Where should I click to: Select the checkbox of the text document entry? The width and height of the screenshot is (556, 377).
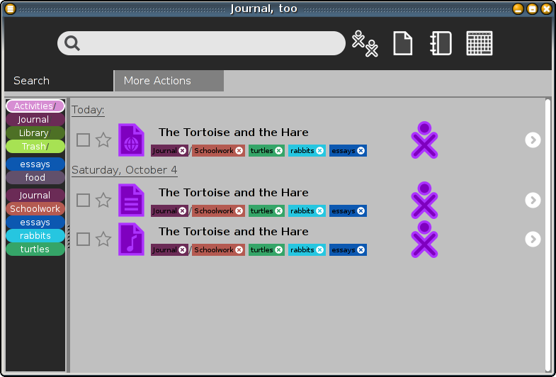pos(84,201)
